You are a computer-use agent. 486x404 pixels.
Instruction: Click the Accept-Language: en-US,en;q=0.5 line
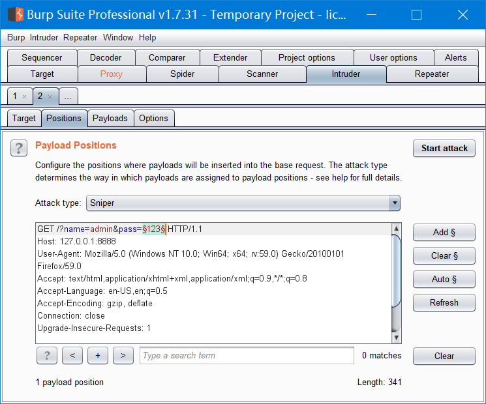[102, 291]
